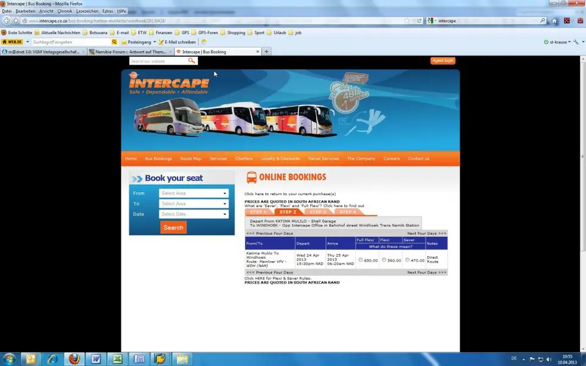Go to STEP 1 tab of booking

(x=258, y=212)
